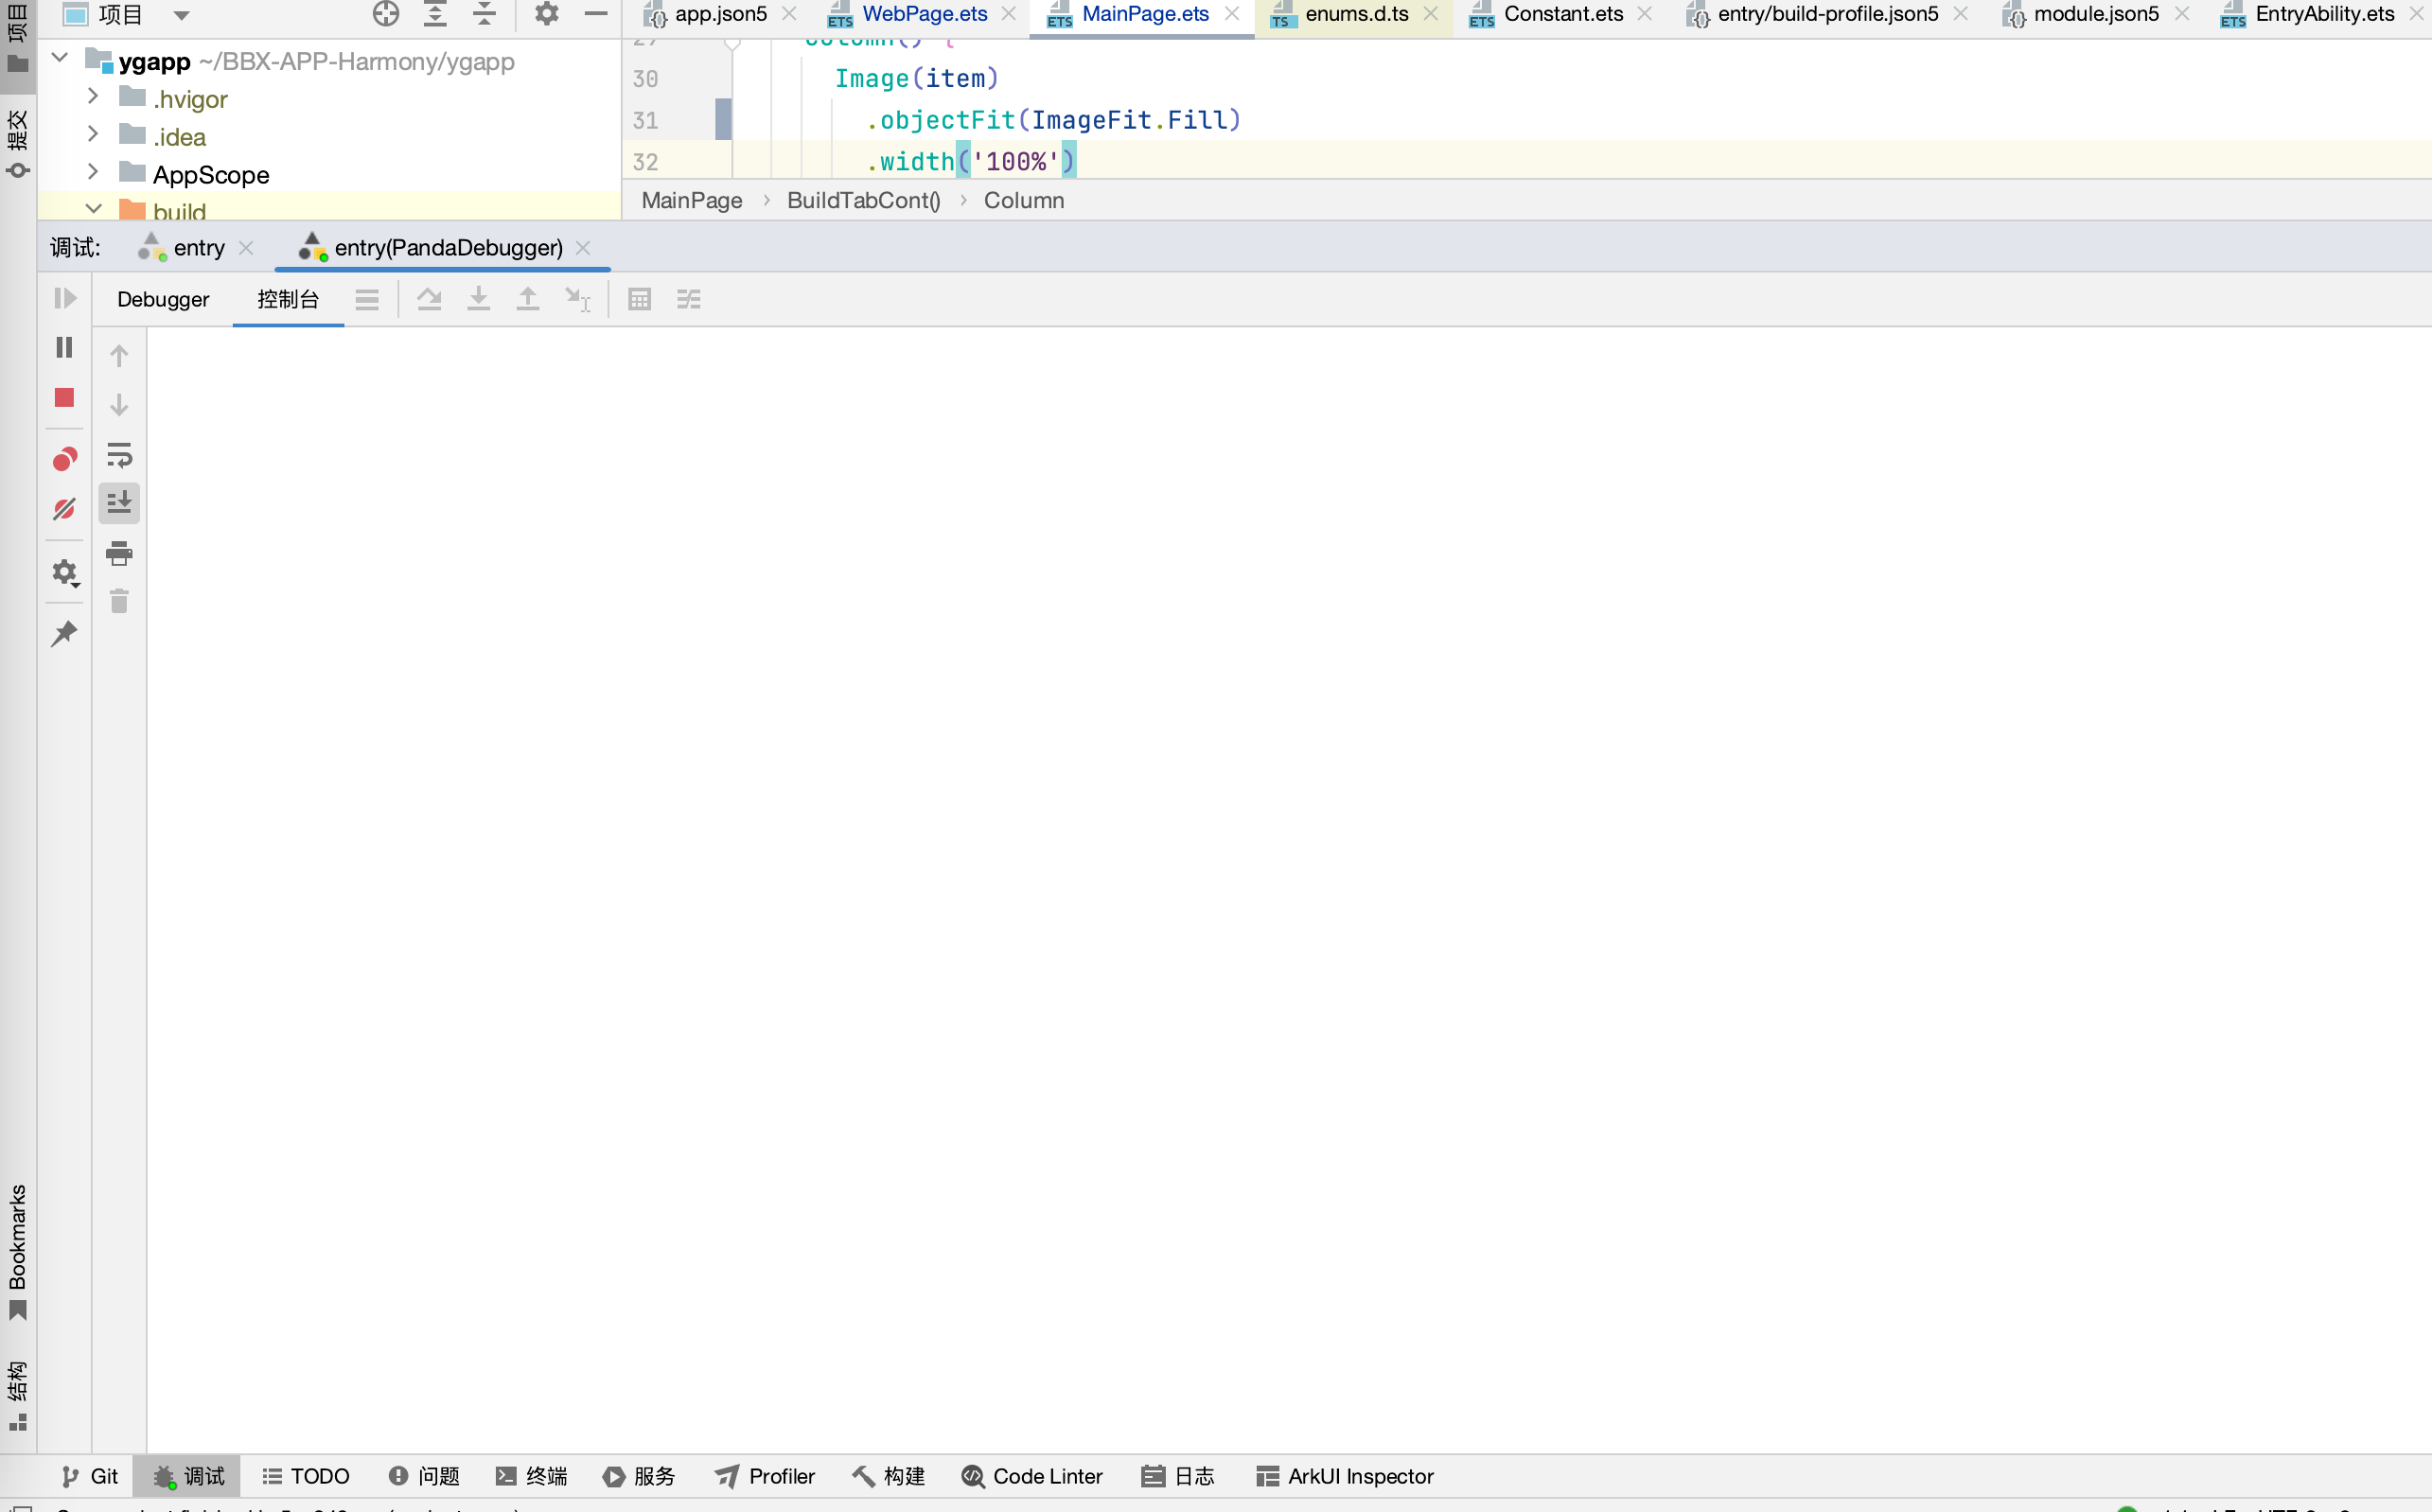Open the 服务 services tool window
The height and width of the screenshot is (1512, 2432).
pyautogui.click(x=640, y=1476)
